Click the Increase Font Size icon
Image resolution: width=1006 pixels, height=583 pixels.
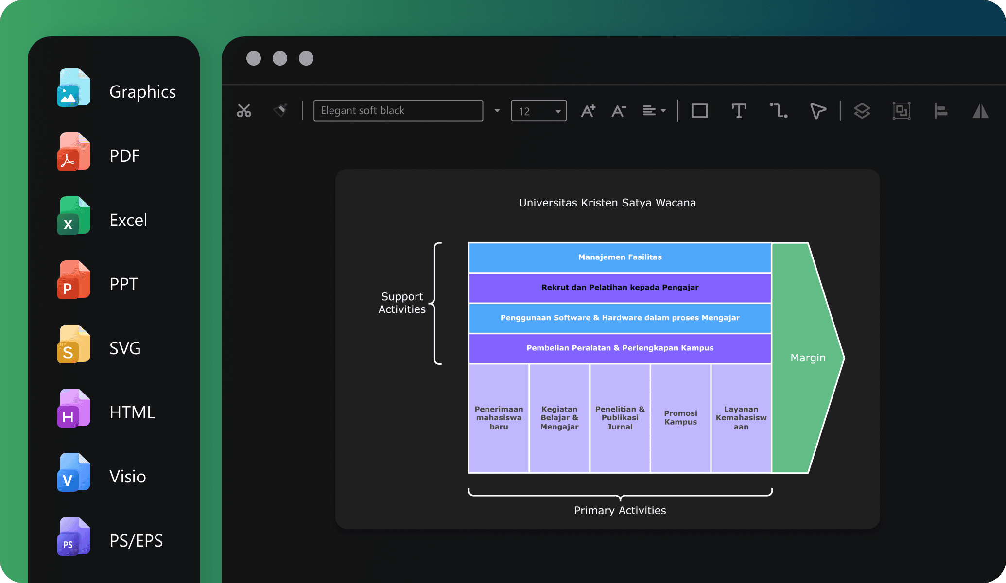pos(588,111)
